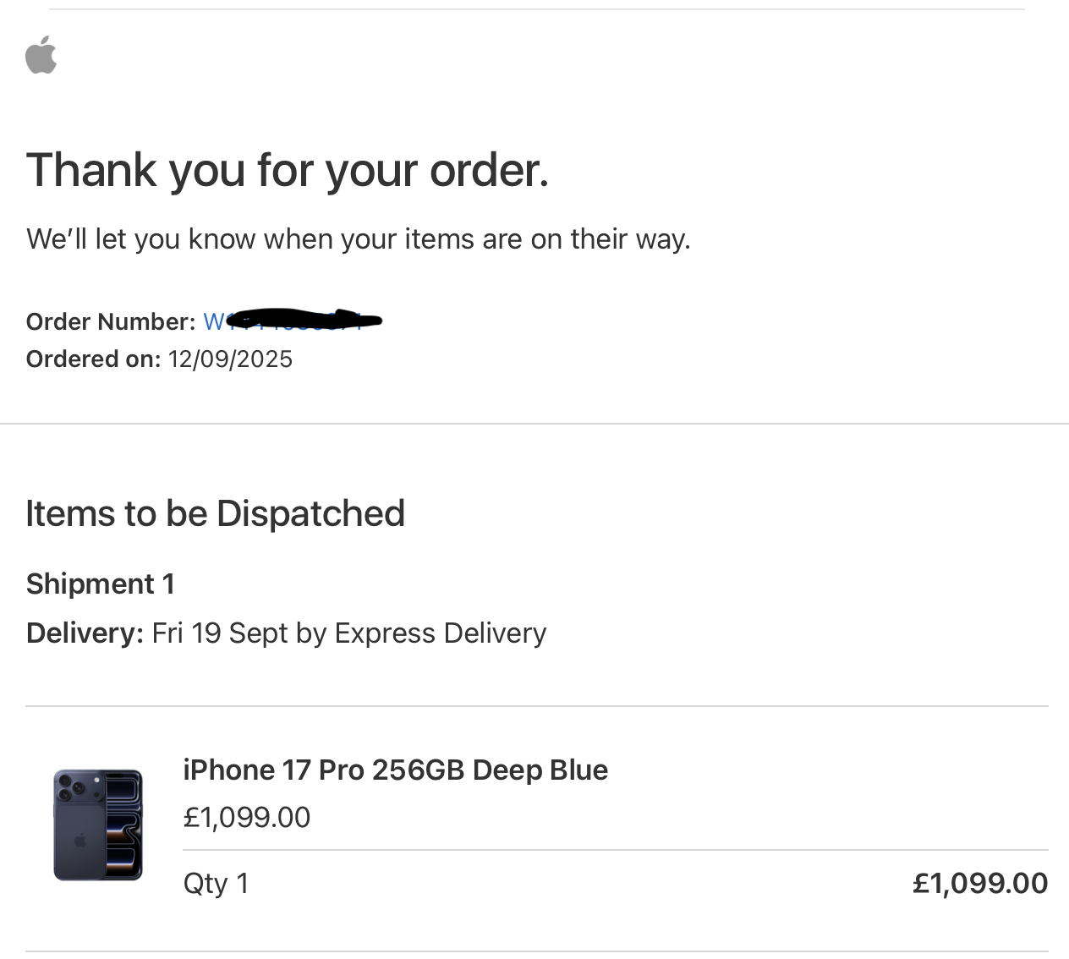Image resolution: width=1069 pixels, height=959 pixels.
Task: Click the bold "Delivery:" label
Action: (85, 633)
